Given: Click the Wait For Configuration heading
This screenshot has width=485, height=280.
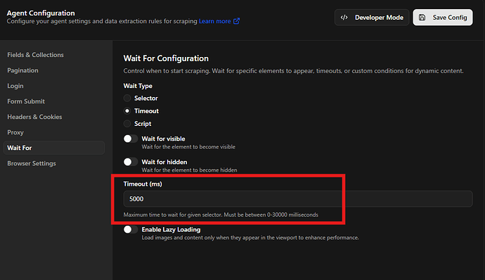Looking at the screenshot, I should tap(166, 58).
